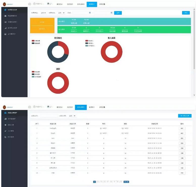
Task: Select pie-chart icon for 诊所收支统计 in sidebar
Action: point(5,10)
